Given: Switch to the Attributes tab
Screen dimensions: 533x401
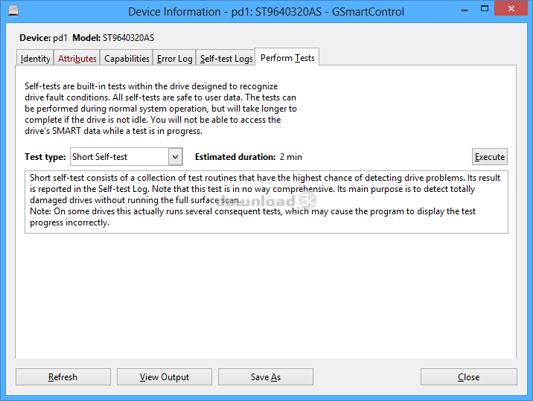Looking at the screenshot, I should [x=77, y=59].
